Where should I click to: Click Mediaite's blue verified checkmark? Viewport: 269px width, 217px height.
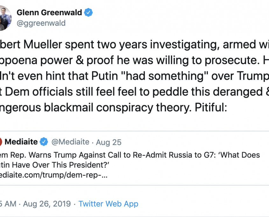click(44, 142)
